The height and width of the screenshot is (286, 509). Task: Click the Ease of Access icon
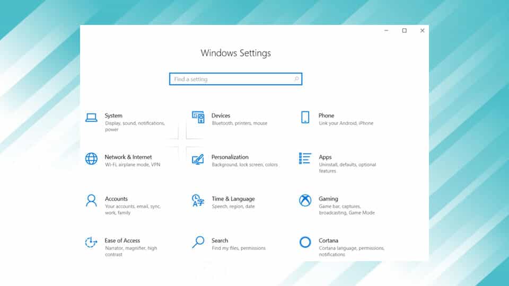point(91,242)
